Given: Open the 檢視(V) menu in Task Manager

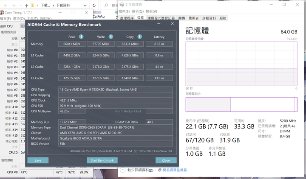Looking at the screenshot, I should tap(151, 11).
